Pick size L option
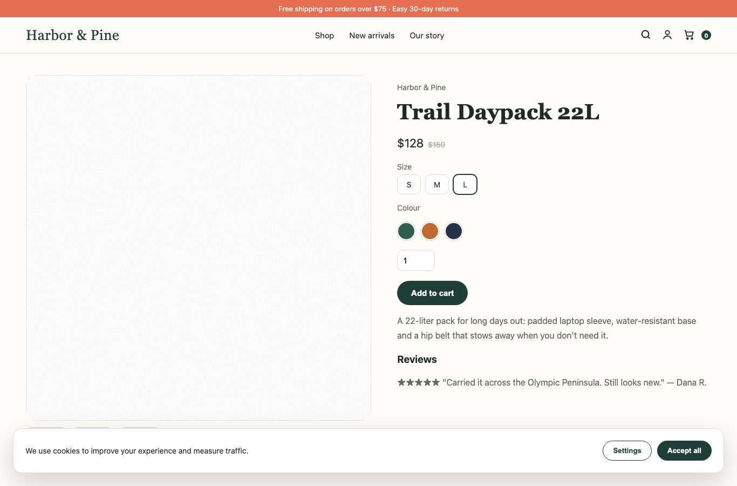This screenshot has width=737, height=486. pos(465,185)
